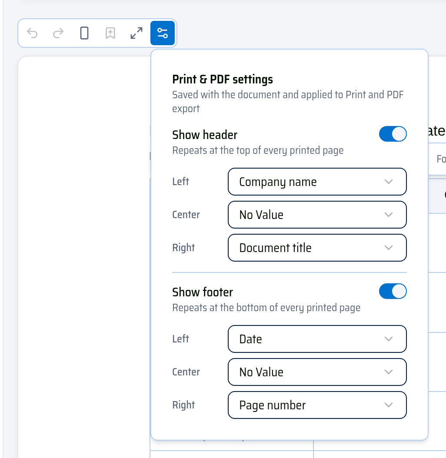Click 'Repeats at the top of every printed page'
The width and height of the screenshot is (446, 458).
pos(258,150)
